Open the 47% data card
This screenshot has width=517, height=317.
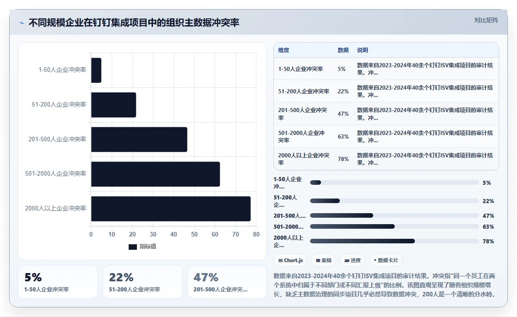click(227, 282)
